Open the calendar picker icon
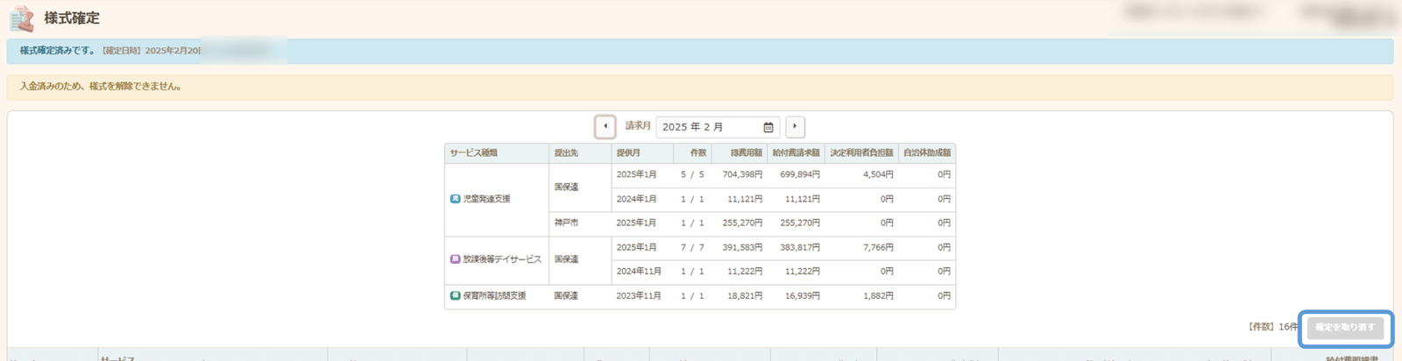 768,127
